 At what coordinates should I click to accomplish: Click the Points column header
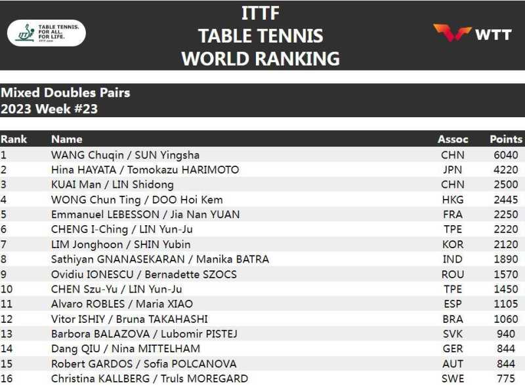tap(506, 139)
